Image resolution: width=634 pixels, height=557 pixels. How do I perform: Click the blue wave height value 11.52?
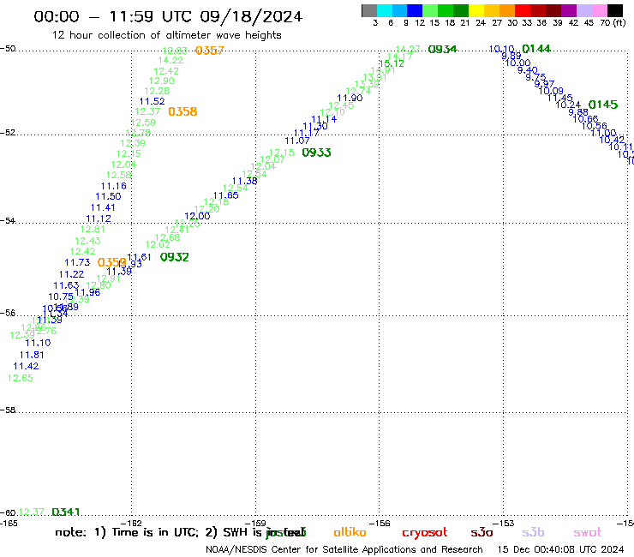tap(152, 101)
